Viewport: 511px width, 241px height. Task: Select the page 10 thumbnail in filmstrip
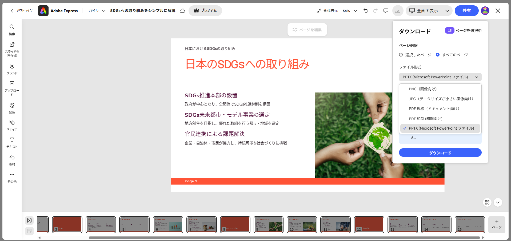click(x=302, y=224)
